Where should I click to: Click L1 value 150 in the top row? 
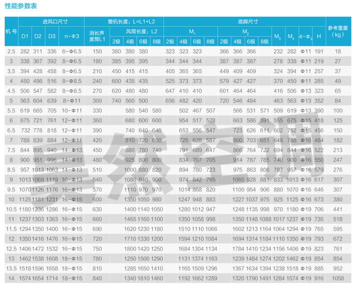coord(97,51)
